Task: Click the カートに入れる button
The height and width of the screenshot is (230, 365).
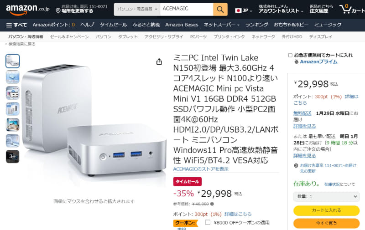Action: (326, 210)
